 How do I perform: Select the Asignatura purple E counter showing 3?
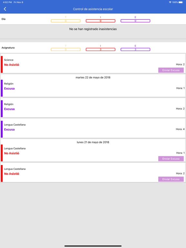pyautogui.click(x=135, y=49)
